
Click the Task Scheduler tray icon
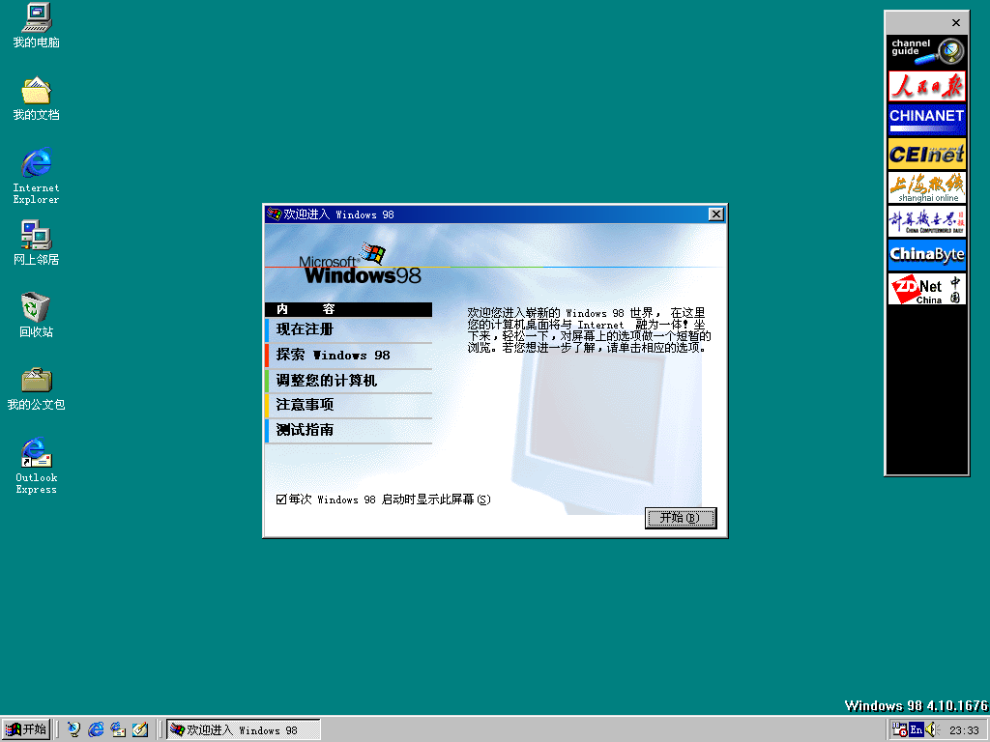pos(899,729)
